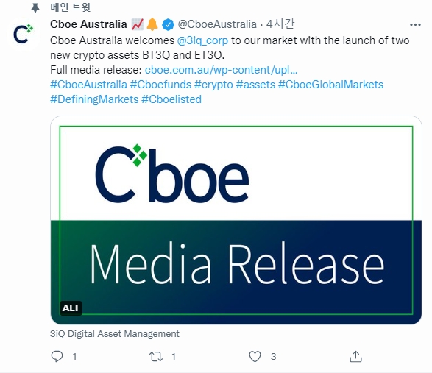
Task: Open the @3iq_corp mention link
Action: [202, 40]
